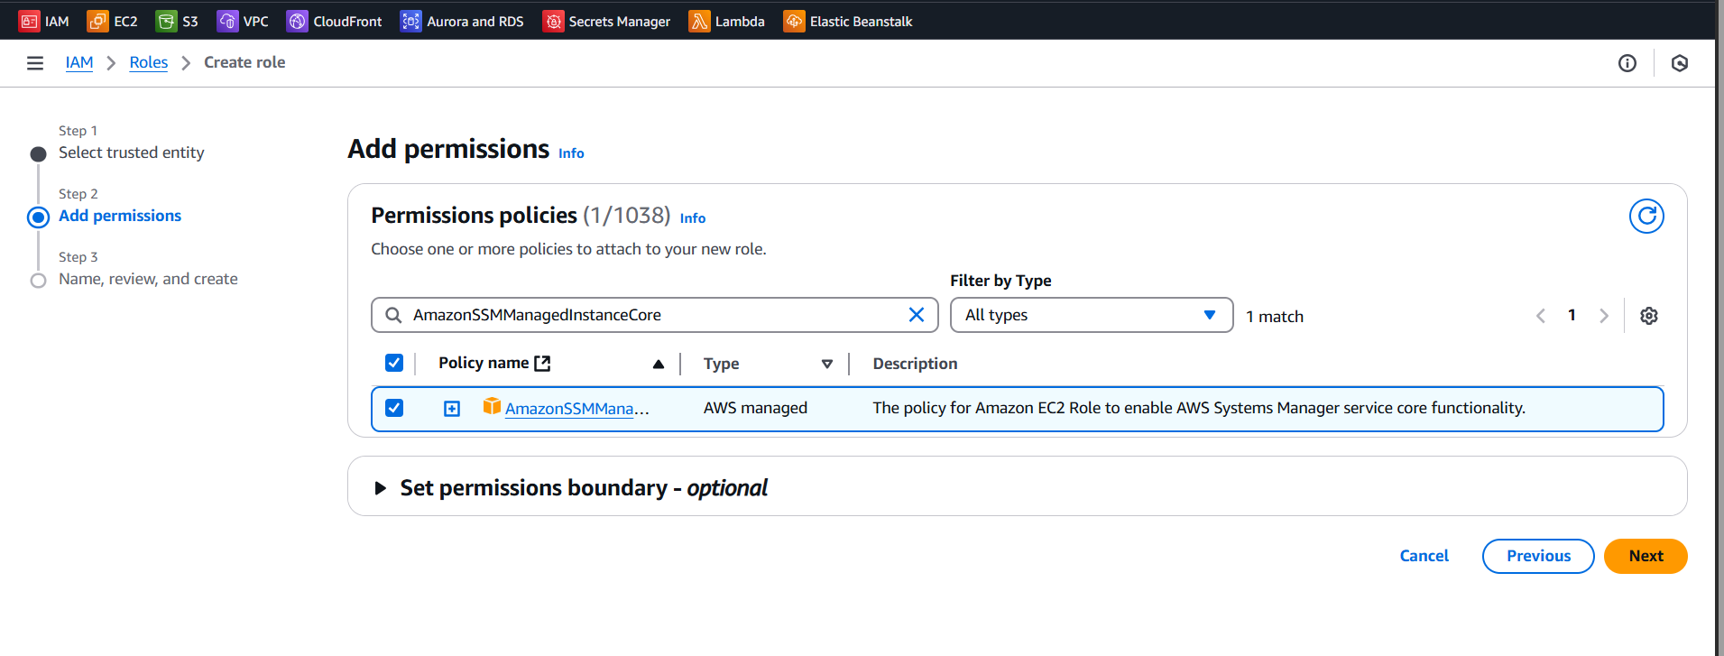1724x656 pixels.
Task: Open the IAM service shortcut icon
Action: (29, 21)
